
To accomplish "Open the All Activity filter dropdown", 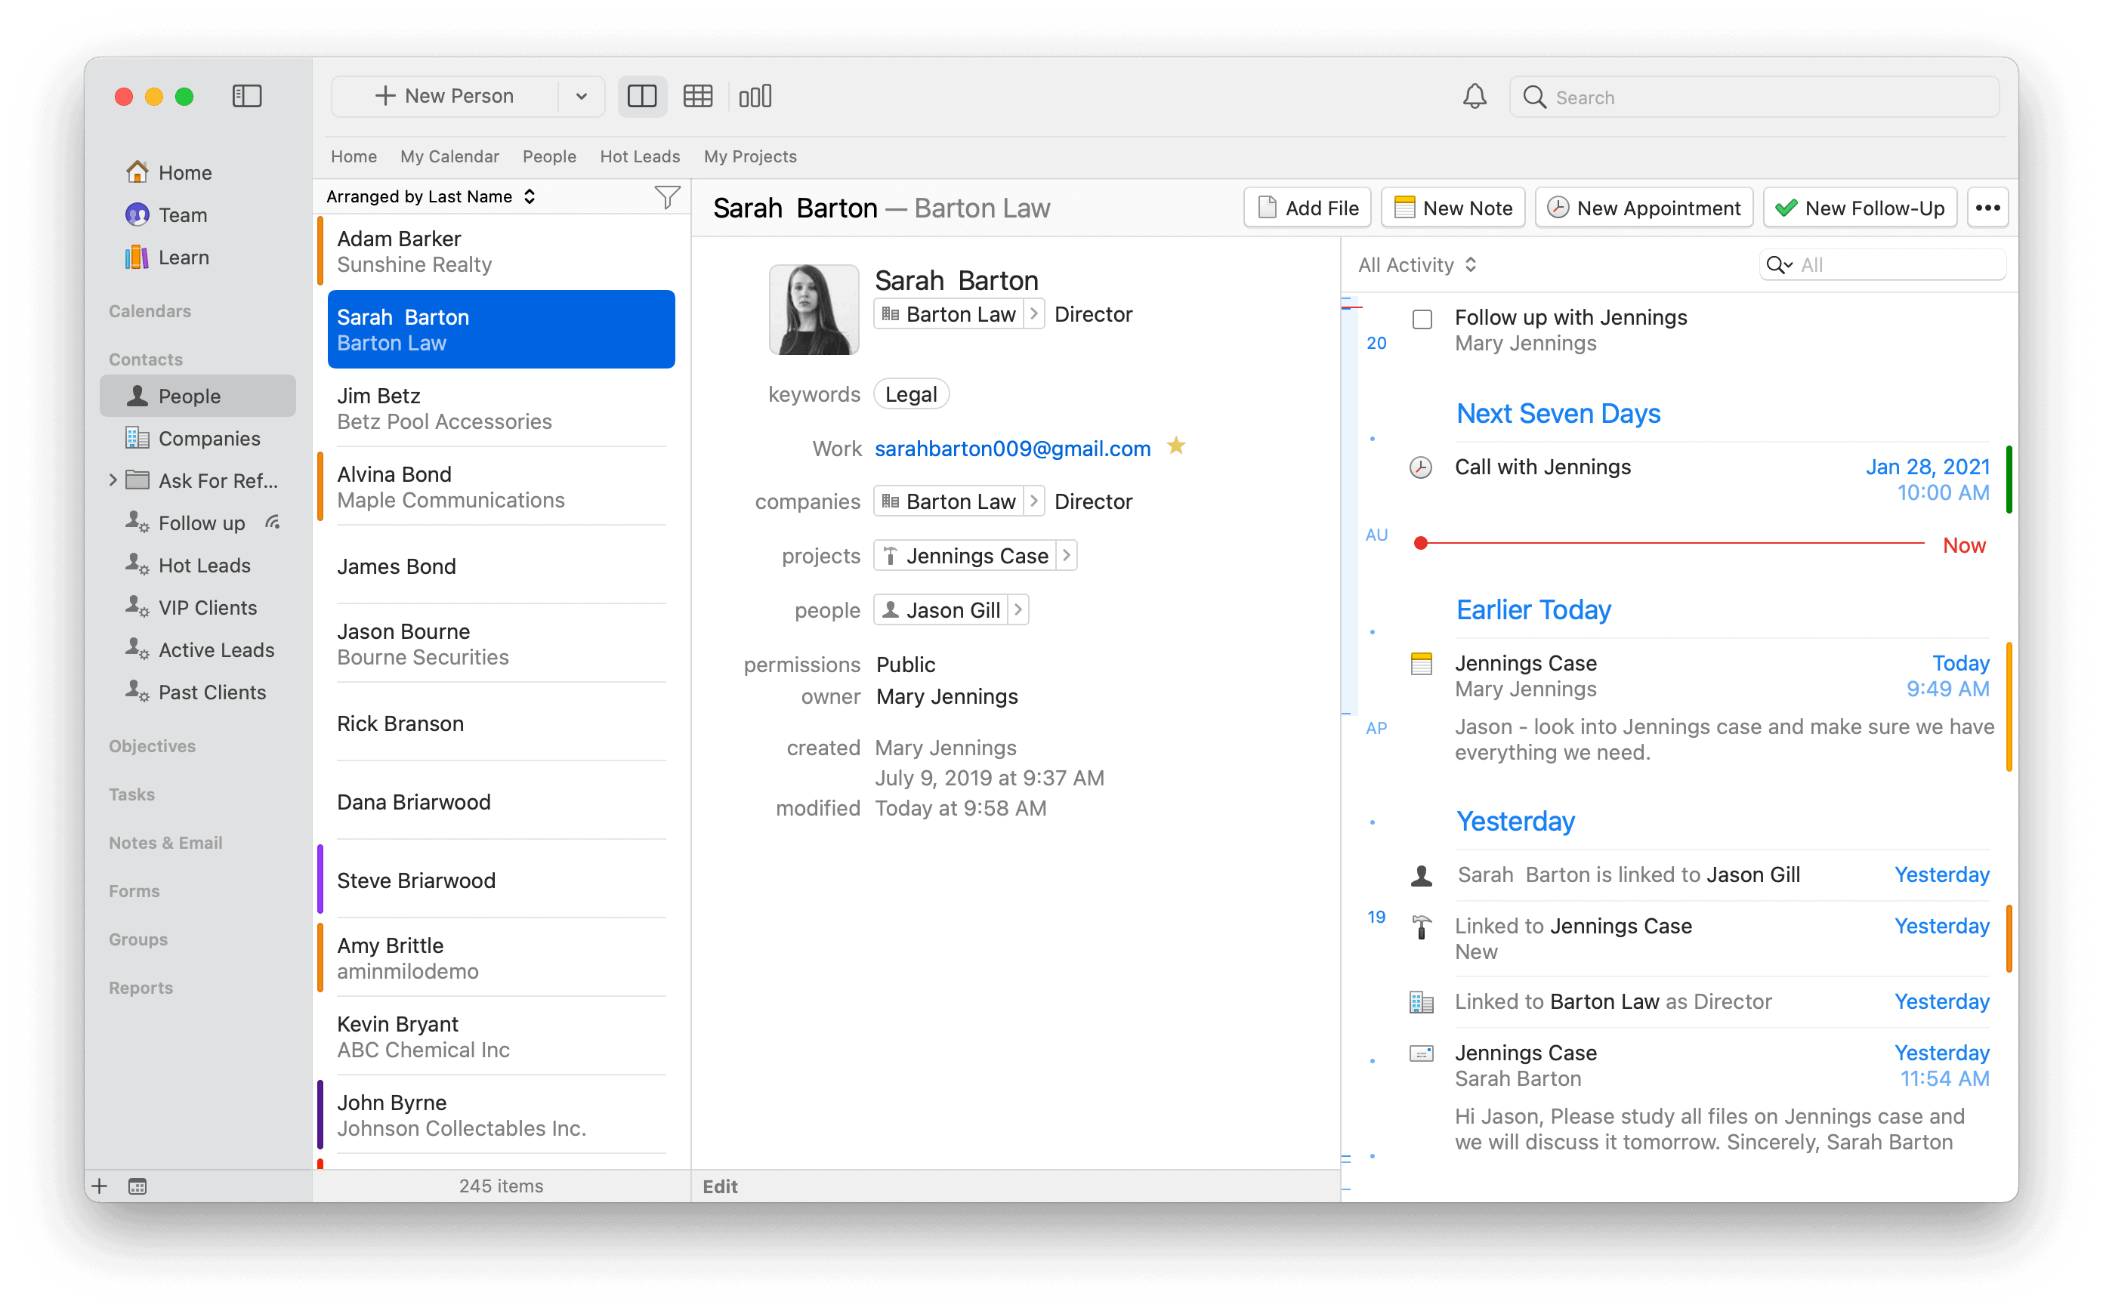I will point(1416,265).
